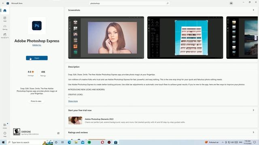Open the user account avatar
The image size is (259, 145).
pos(231,3)
